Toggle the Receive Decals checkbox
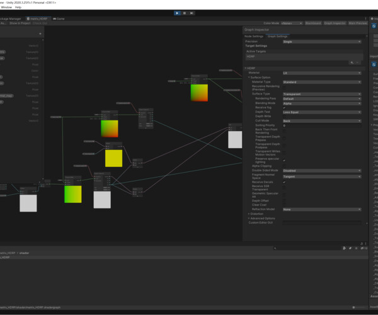The image size is (378, 315). pyautogui.click(x=284, y=182)
